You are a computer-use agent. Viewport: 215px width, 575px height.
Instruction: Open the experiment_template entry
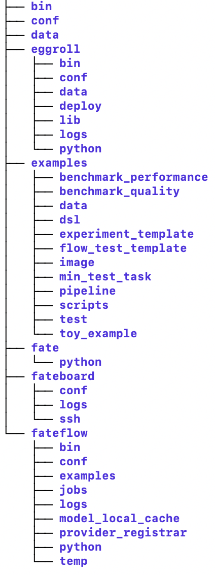click(126, 234)
